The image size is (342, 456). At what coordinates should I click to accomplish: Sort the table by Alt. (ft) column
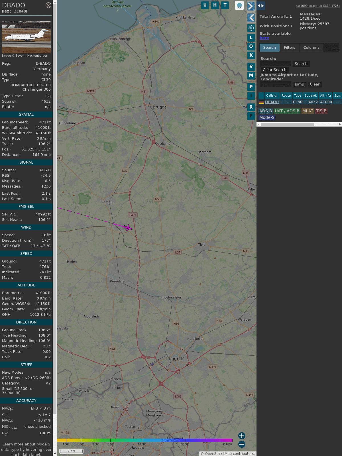pos(325,95)
